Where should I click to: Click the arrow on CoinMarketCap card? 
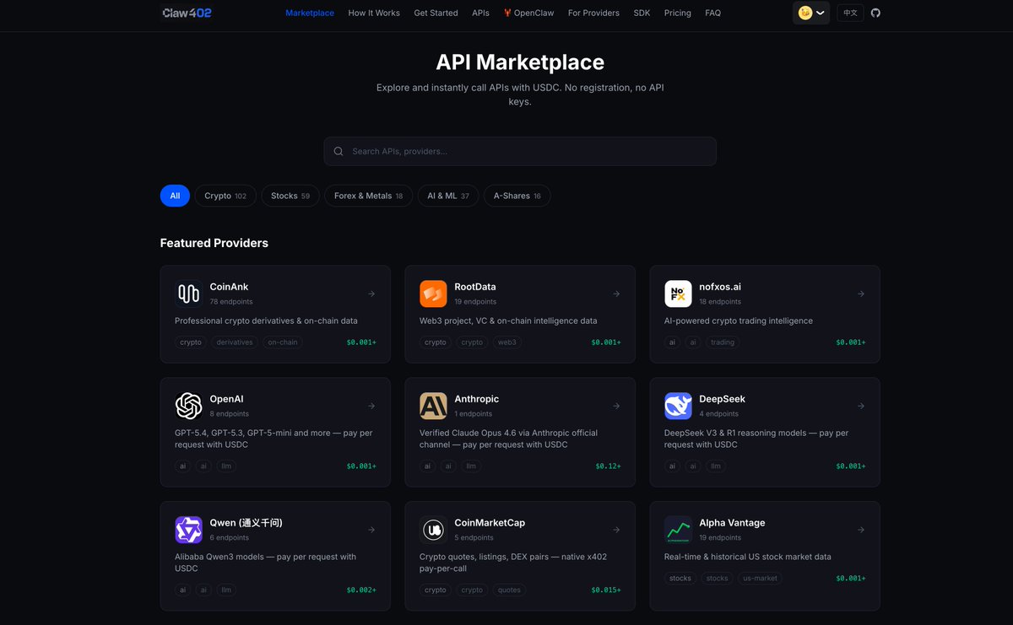(616, 530)
